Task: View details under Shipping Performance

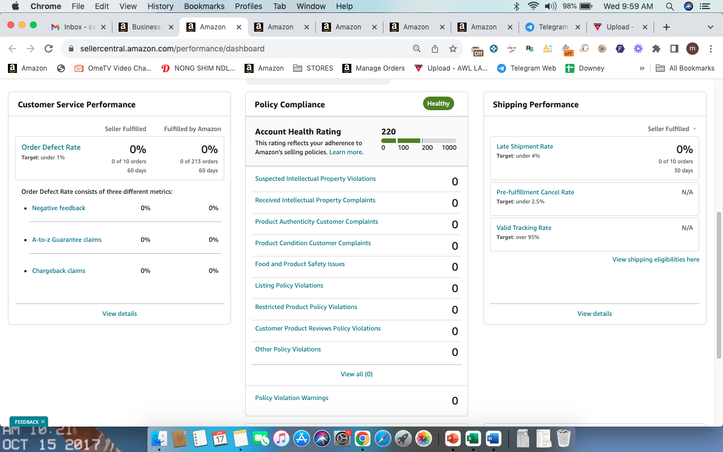Action: 595,314
